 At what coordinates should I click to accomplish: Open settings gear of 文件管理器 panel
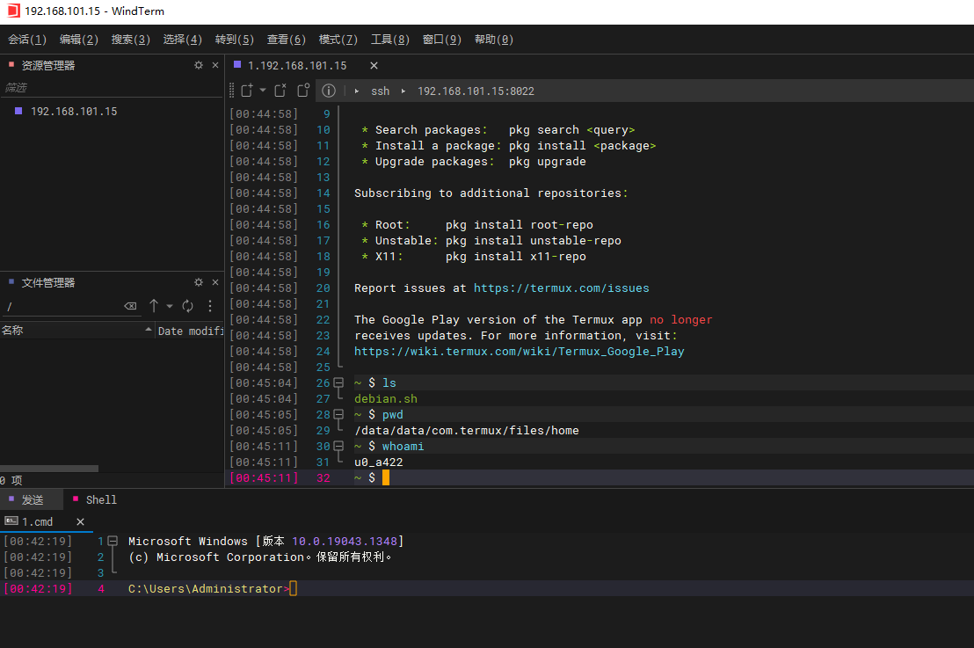199,282
